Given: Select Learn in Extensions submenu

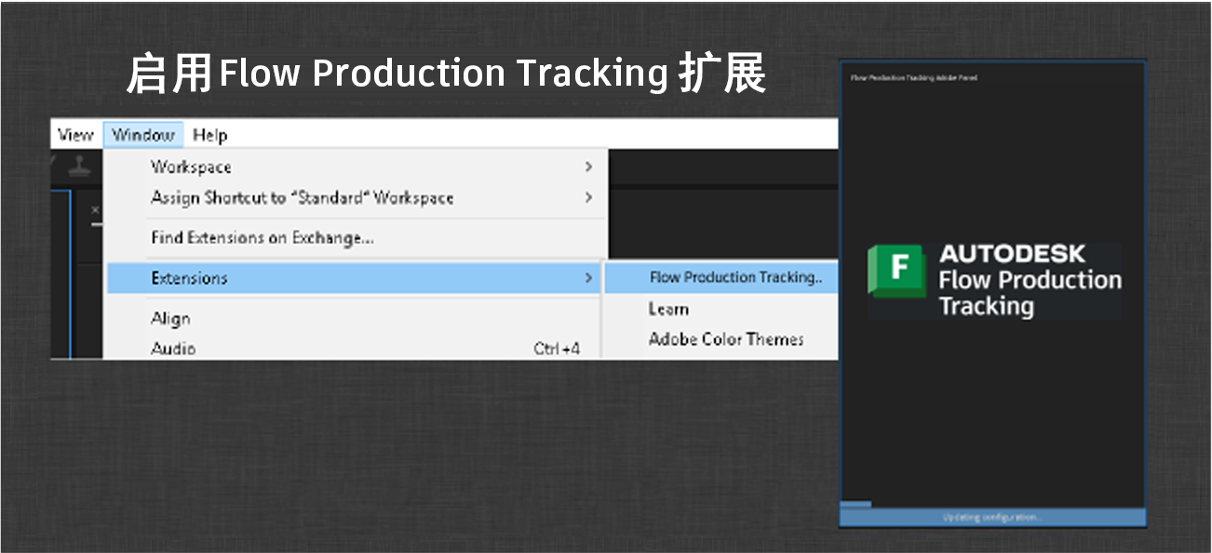Looking at the screenshot, I should [721, 309].
